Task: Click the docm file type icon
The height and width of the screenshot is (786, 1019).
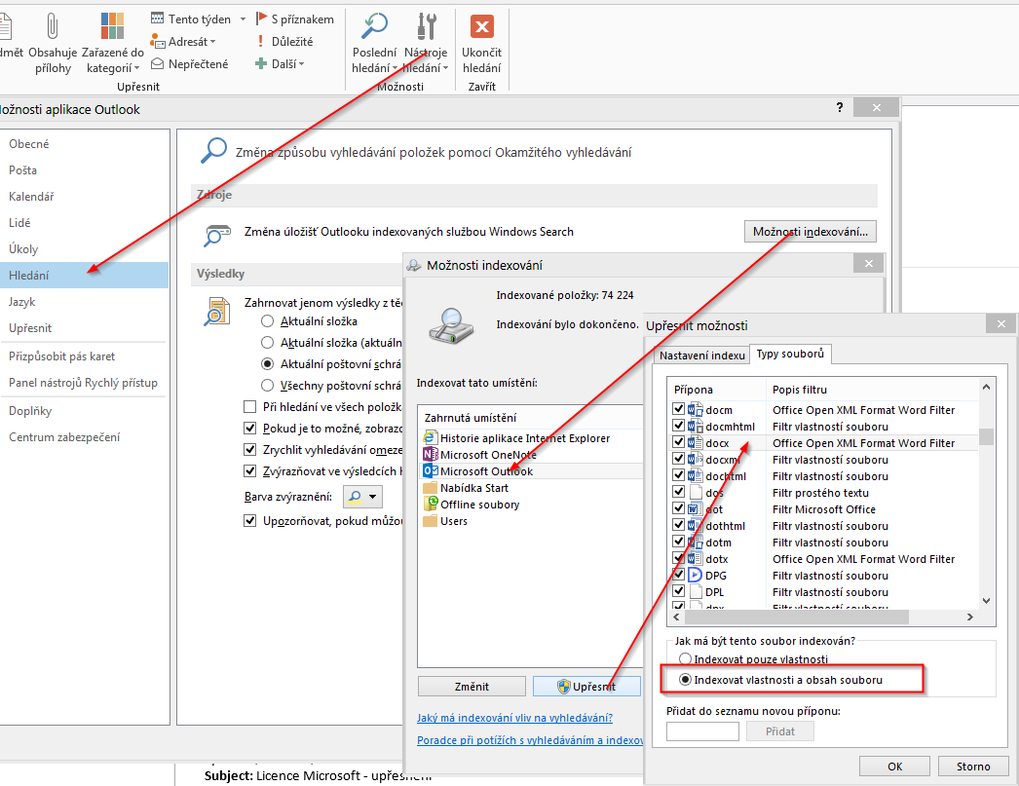Action: (696, 409)
